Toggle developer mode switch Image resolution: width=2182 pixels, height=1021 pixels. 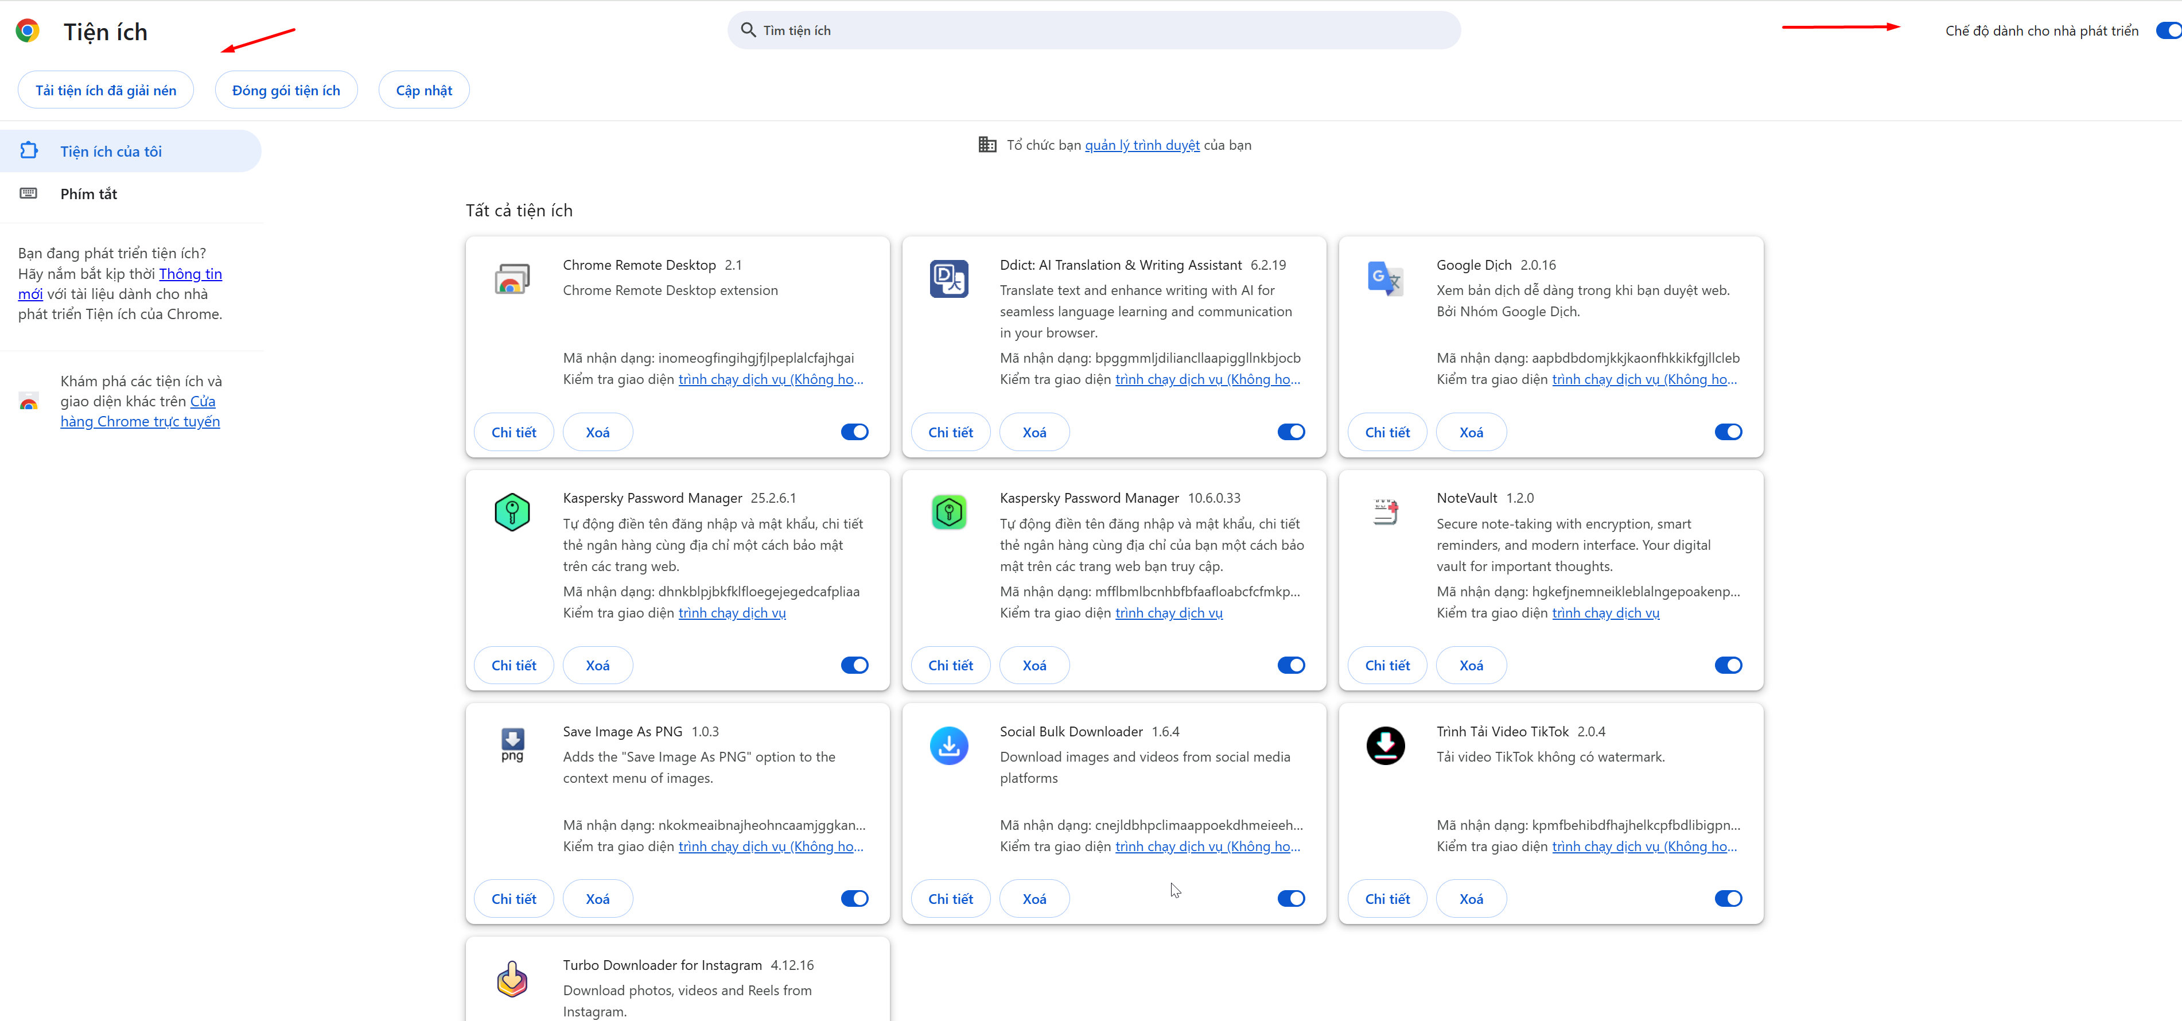pos(2169,30)
